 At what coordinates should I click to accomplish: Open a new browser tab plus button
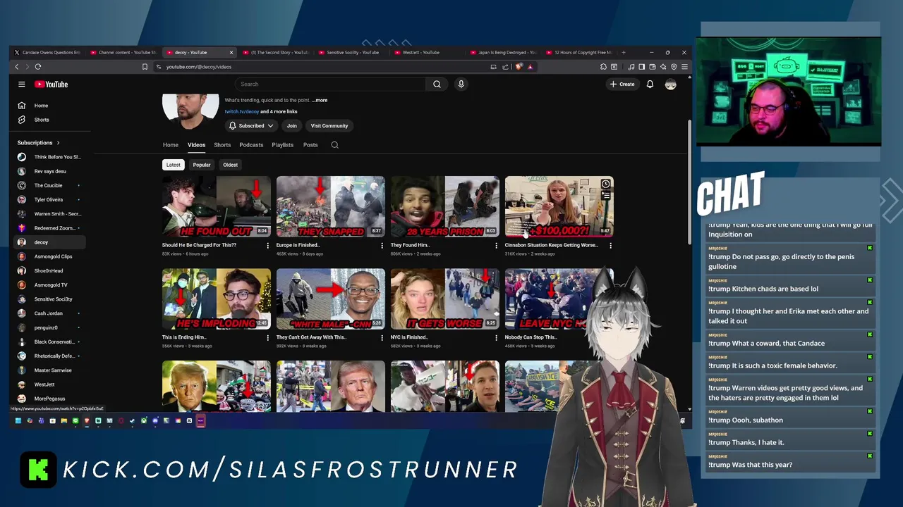[623, 52]
